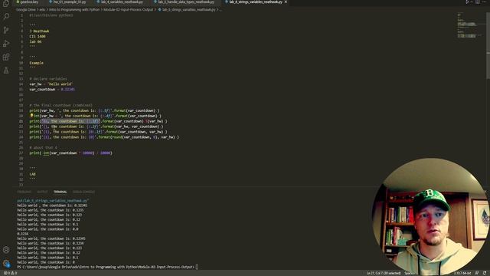Click the Google Drive breadcrumb segment
The image size is (490, 276).
(x=26, y=10)
